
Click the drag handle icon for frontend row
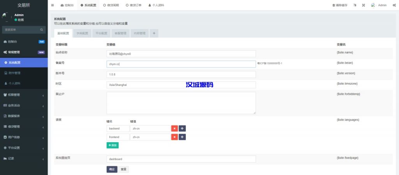coord(182,137)
